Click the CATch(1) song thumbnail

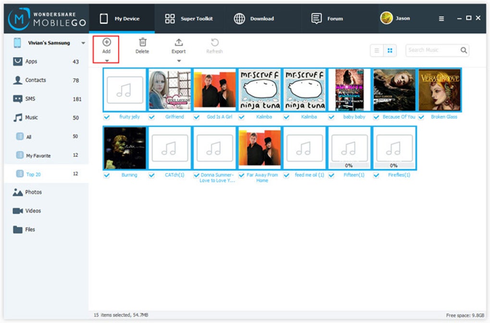[170, 148]
